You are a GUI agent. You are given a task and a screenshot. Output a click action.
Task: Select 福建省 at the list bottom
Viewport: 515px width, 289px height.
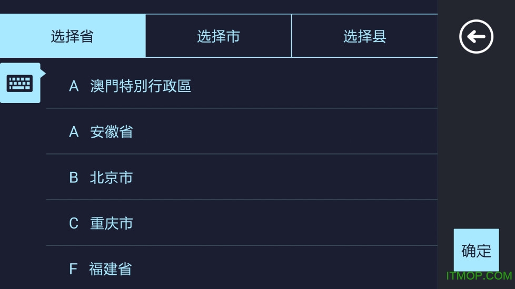(x=111, y=269)
